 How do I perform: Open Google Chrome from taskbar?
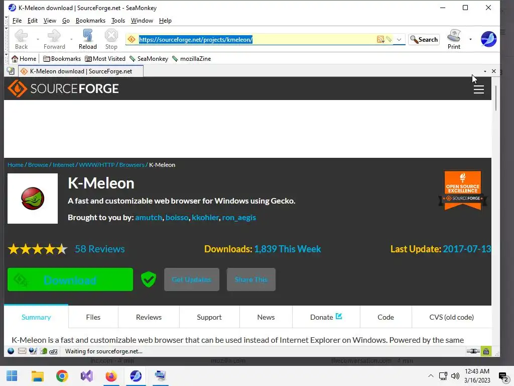coord(62,376)
